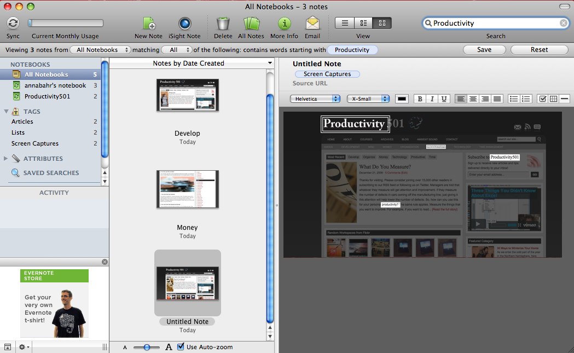Select the Productivity501 notebook

pos(50,96)
